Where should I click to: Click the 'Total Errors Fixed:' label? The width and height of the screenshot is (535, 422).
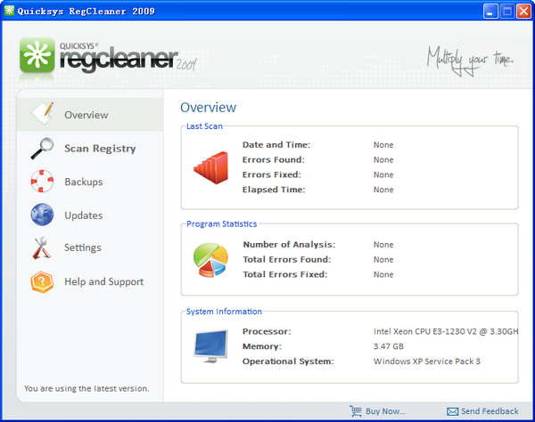pyautogui.click(x=285, y=274)
